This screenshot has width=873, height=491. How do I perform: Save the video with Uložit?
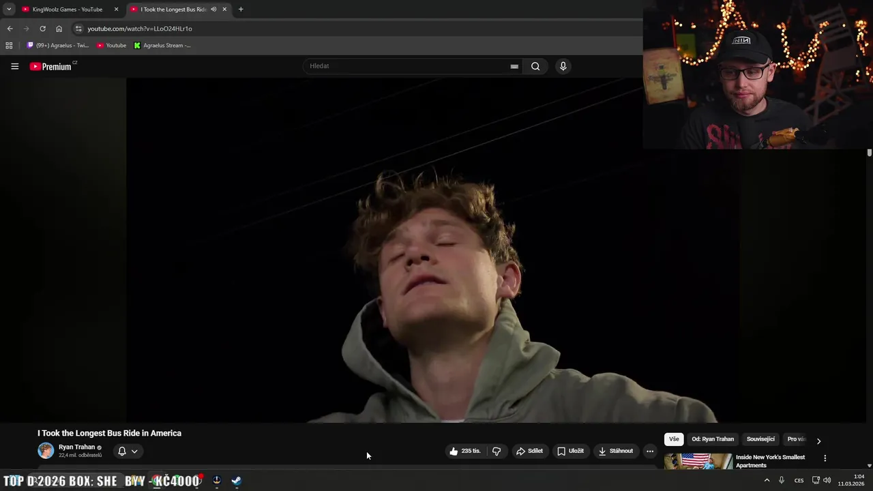pyautogui.click(x=570, y=451)
